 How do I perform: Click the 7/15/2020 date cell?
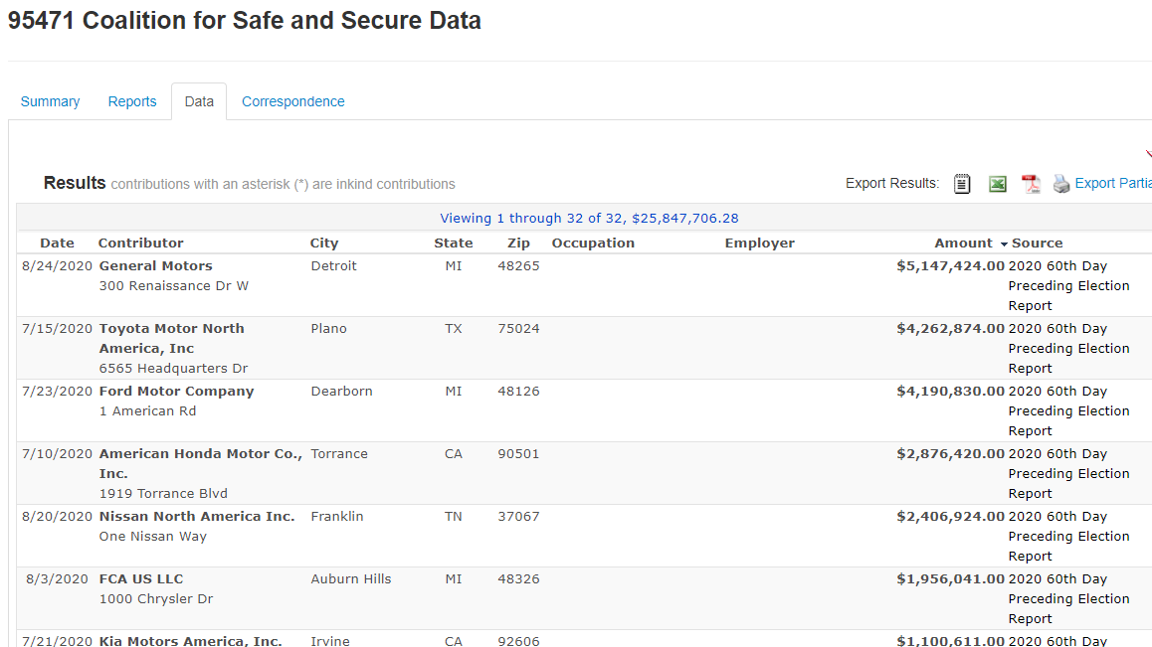click(x=58, y=328)
